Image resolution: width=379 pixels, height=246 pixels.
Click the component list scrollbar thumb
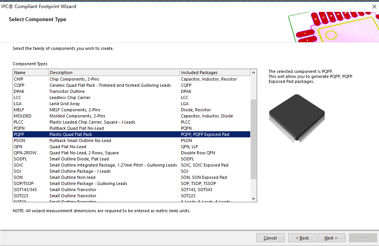(x=253, y=138)
